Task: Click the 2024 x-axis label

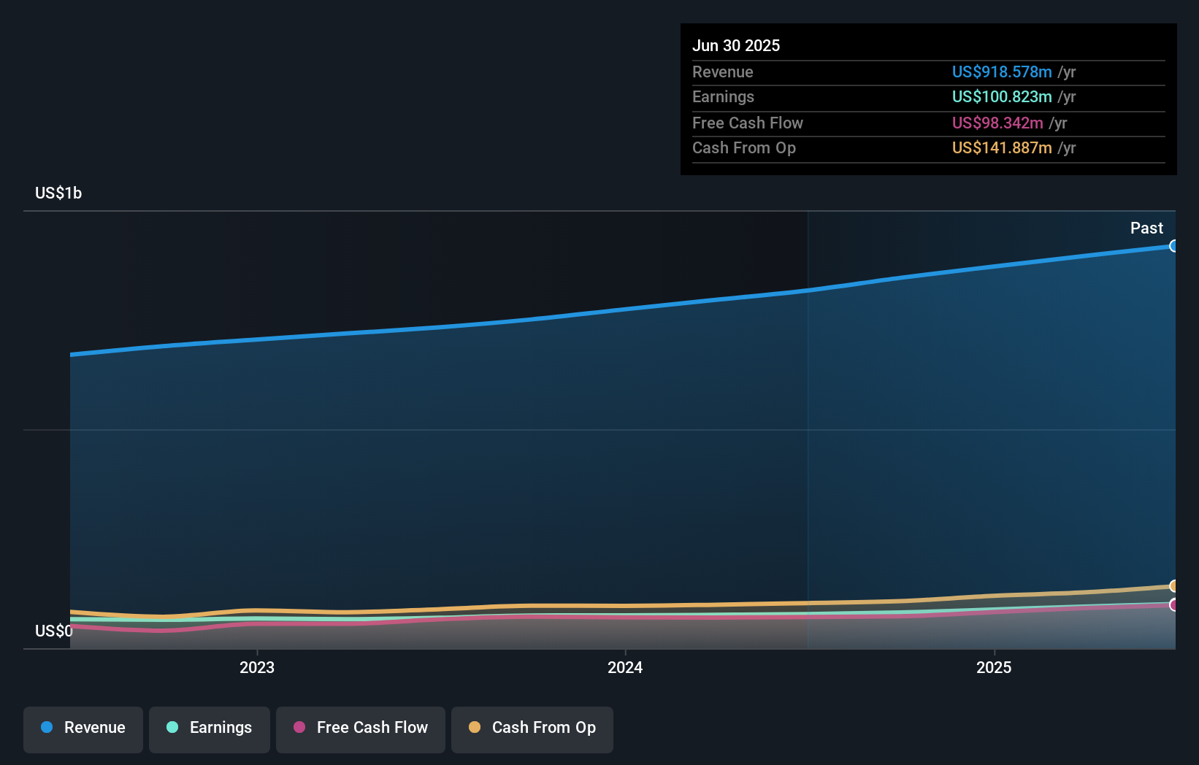Action: pos(625,667)
